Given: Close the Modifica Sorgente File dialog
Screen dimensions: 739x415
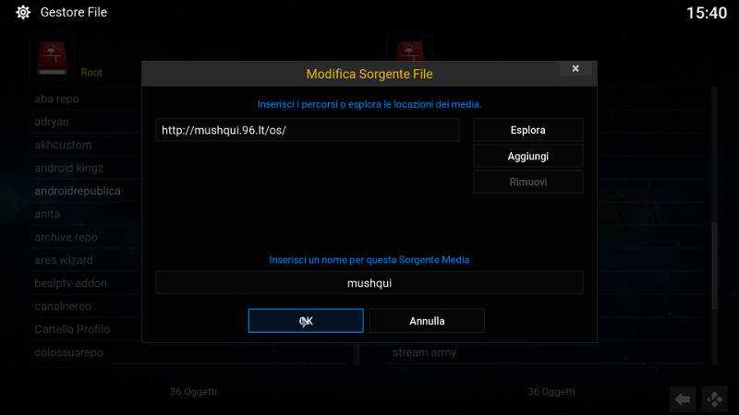Looking at the screenshot, I should click(x=575, y=68).
